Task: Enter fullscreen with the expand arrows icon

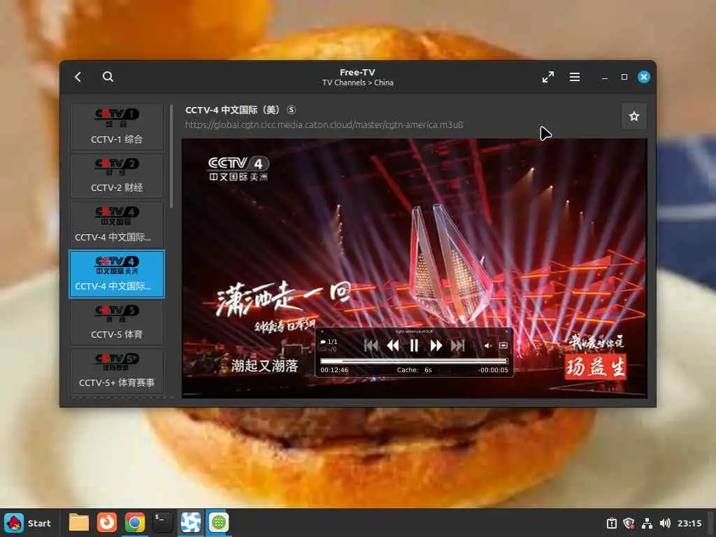Action: point(548,77)
